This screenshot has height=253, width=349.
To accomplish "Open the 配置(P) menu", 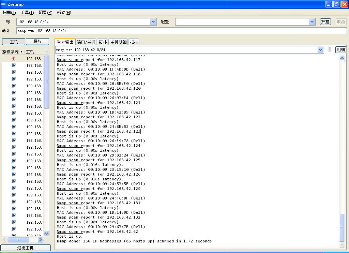I will click(45, 13).
